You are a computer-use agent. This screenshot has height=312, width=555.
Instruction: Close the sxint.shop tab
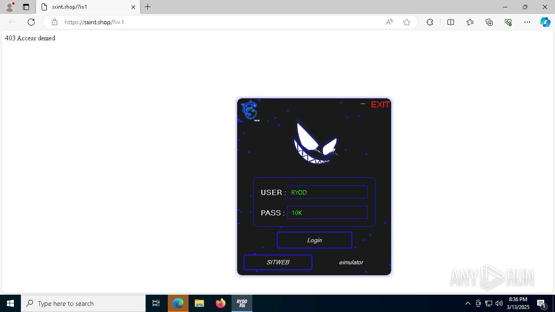[133, 7]
